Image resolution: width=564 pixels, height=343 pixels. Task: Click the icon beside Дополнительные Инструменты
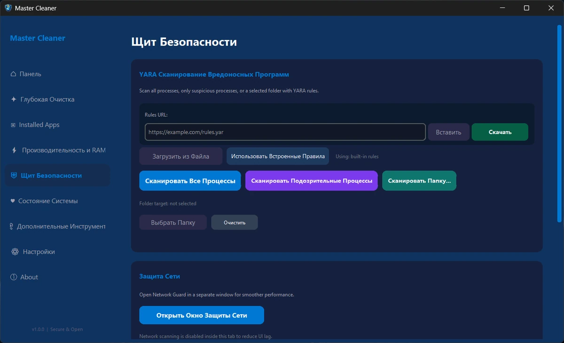12,226
